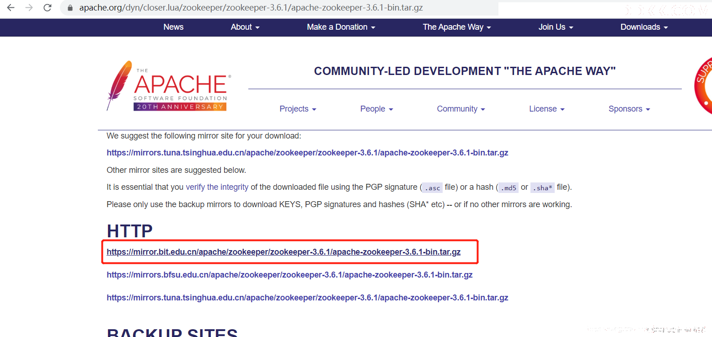Focus the browser address bar URL

251,8
